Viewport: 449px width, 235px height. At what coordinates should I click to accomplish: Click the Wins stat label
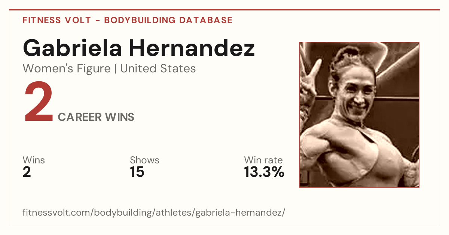34,160
